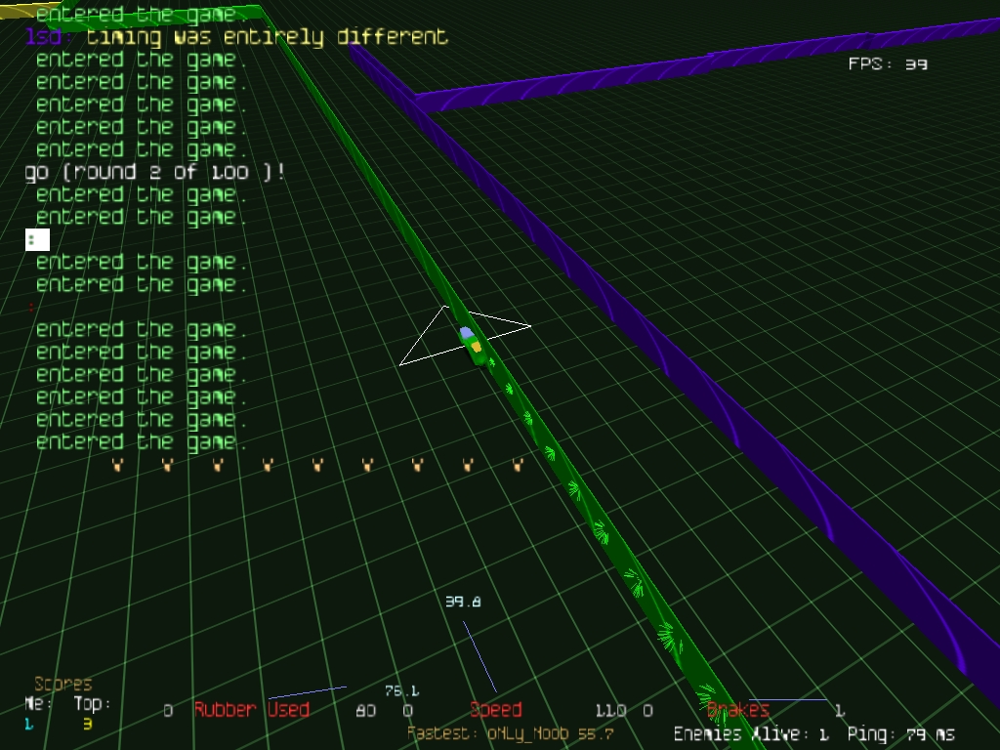This screenshot has width=1000, height=750.
Task: Click the 'go (round 2 of 100)!' message
Action: coord(155,172)
